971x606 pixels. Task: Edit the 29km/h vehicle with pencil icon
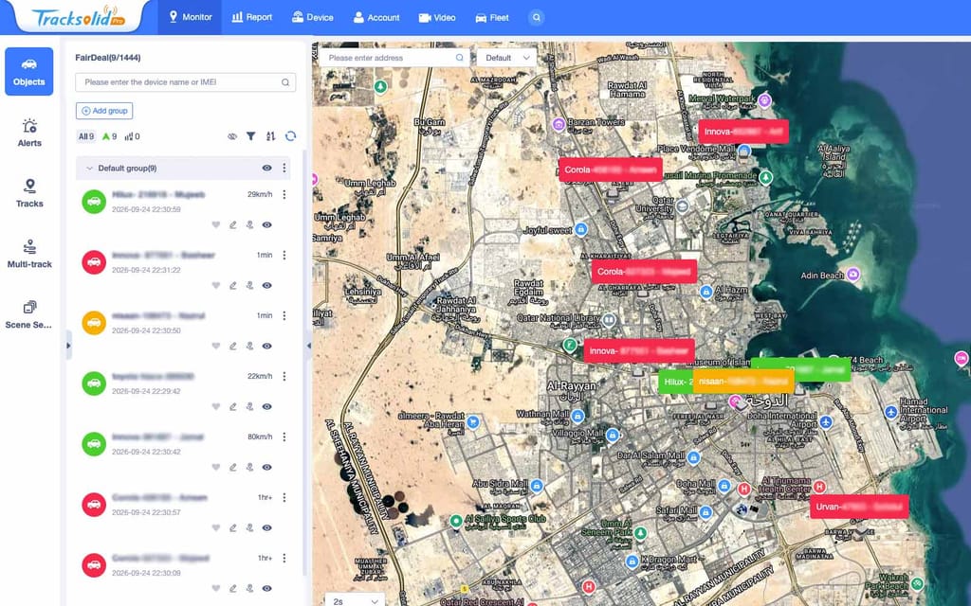coord(233,225)
